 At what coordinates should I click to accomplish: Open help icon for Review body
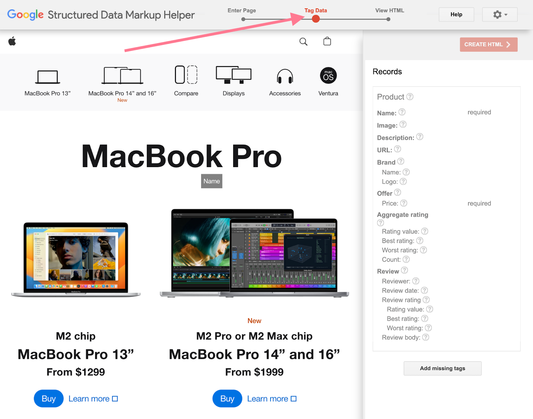click(x=426, y=337)
